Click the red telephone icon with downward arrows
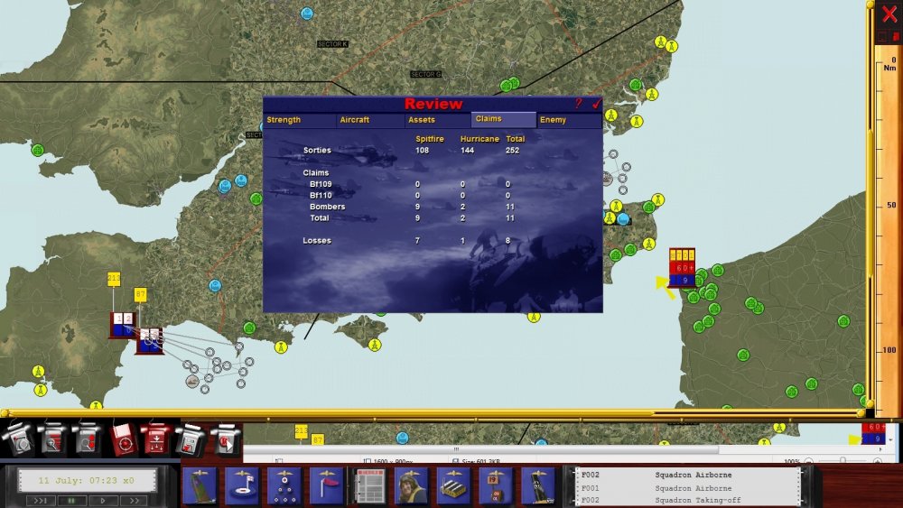The height and width of the screenshot is (508, 903). tap(155, 439)
